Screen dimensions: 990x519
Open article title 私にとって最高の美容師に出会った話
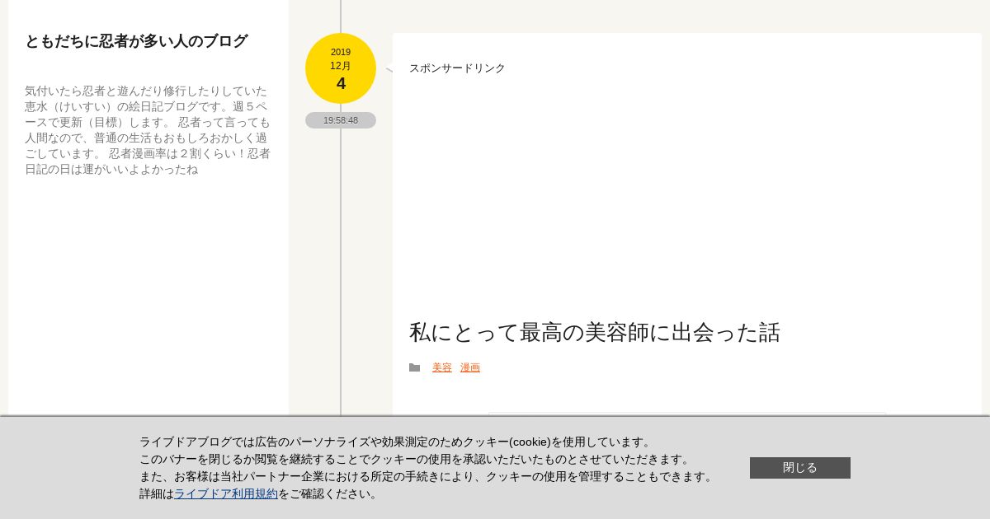[x=595, y=332]
